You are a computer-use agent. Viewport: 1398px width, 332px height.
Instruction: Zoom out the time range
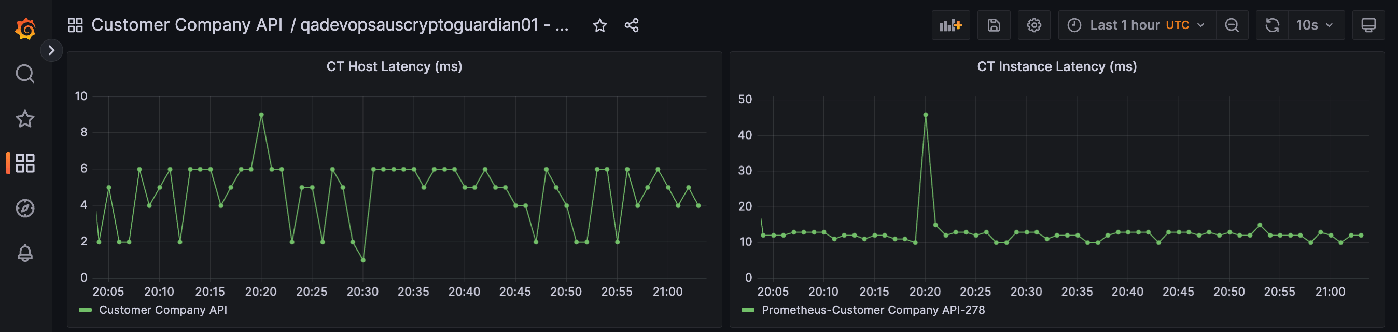1232,25
